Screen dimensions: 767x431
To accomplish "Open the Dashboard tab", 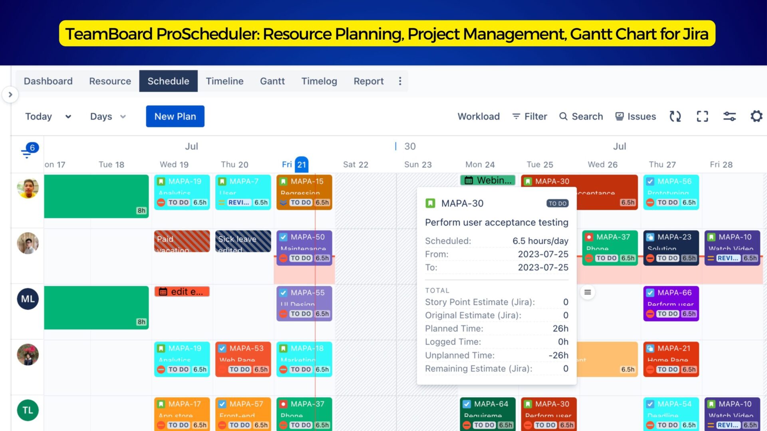I will pos(48,81).
